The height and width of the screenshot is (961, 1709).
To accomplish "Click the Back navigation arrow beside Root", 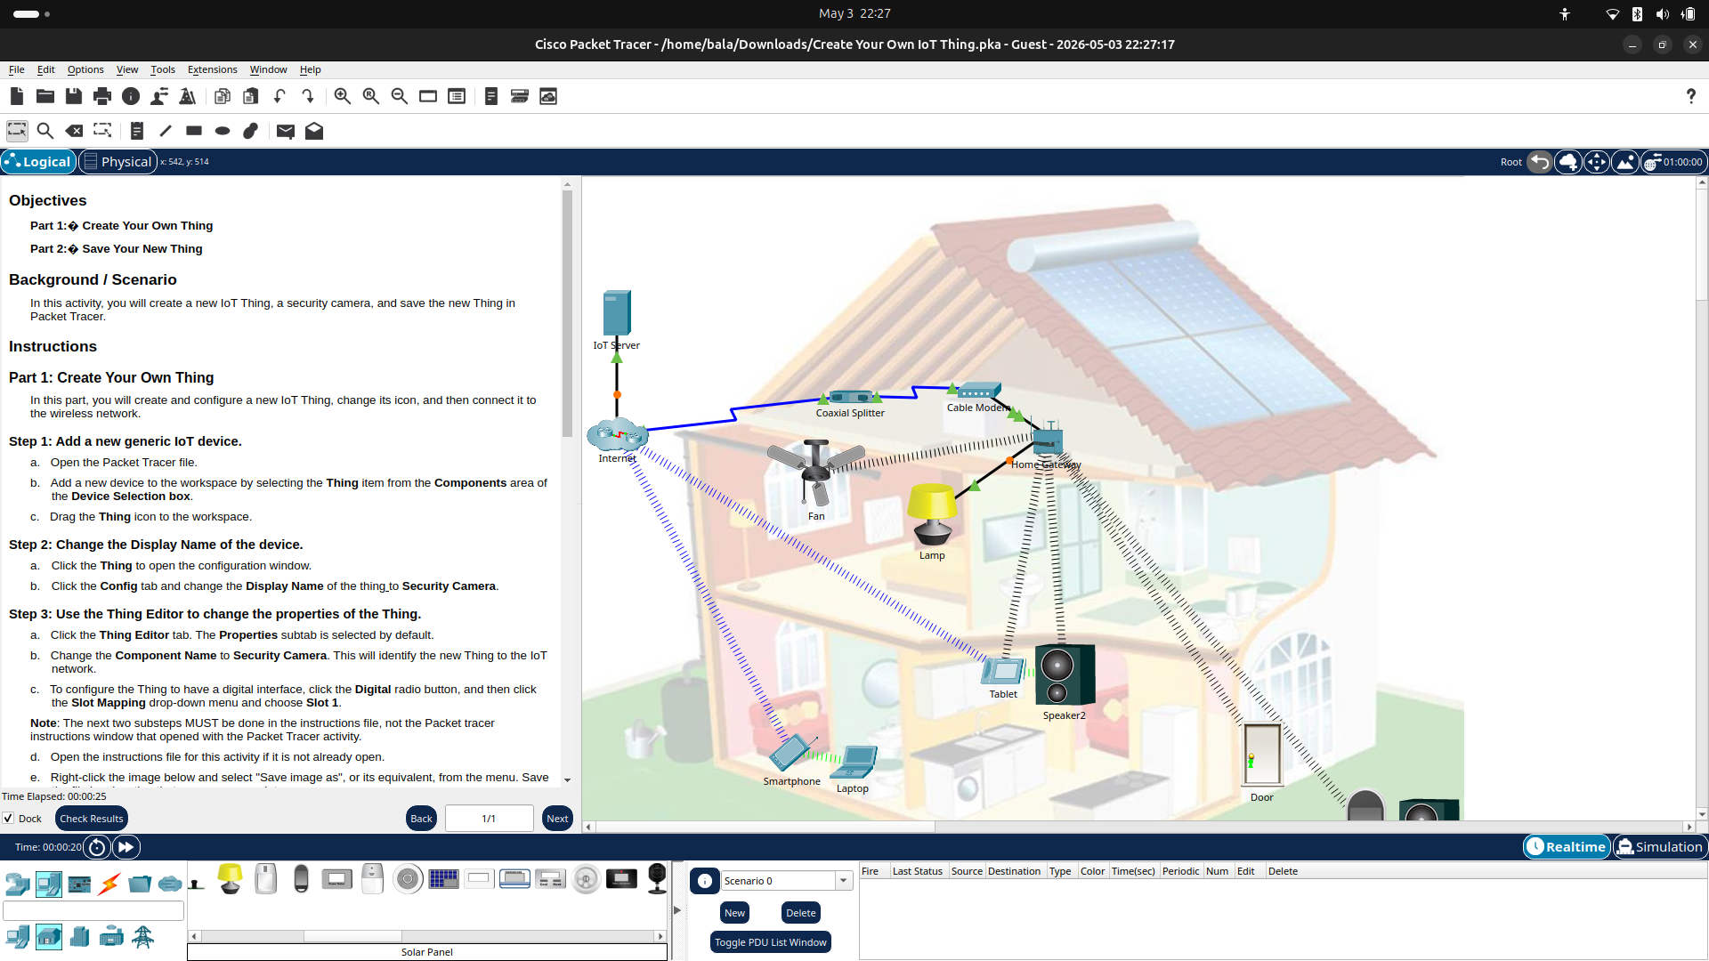I will [1540, 162].
